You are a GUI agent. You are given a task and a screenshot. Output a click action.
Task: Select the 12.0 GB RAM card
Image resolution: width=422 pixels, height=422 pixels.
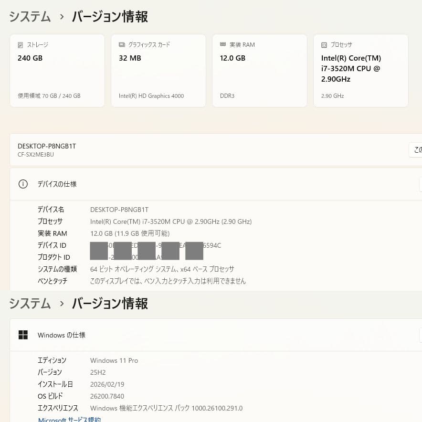tap(260, 71)
